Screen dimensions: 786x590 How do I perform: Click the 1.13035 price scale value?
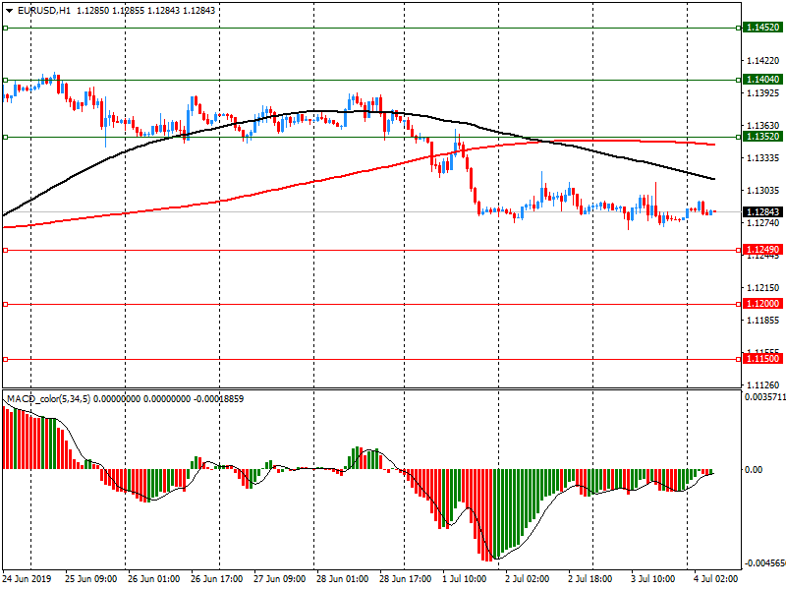click(763, 191)
